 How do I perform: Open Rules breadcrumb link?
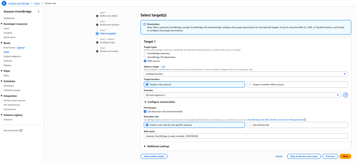tap(37, 3)
